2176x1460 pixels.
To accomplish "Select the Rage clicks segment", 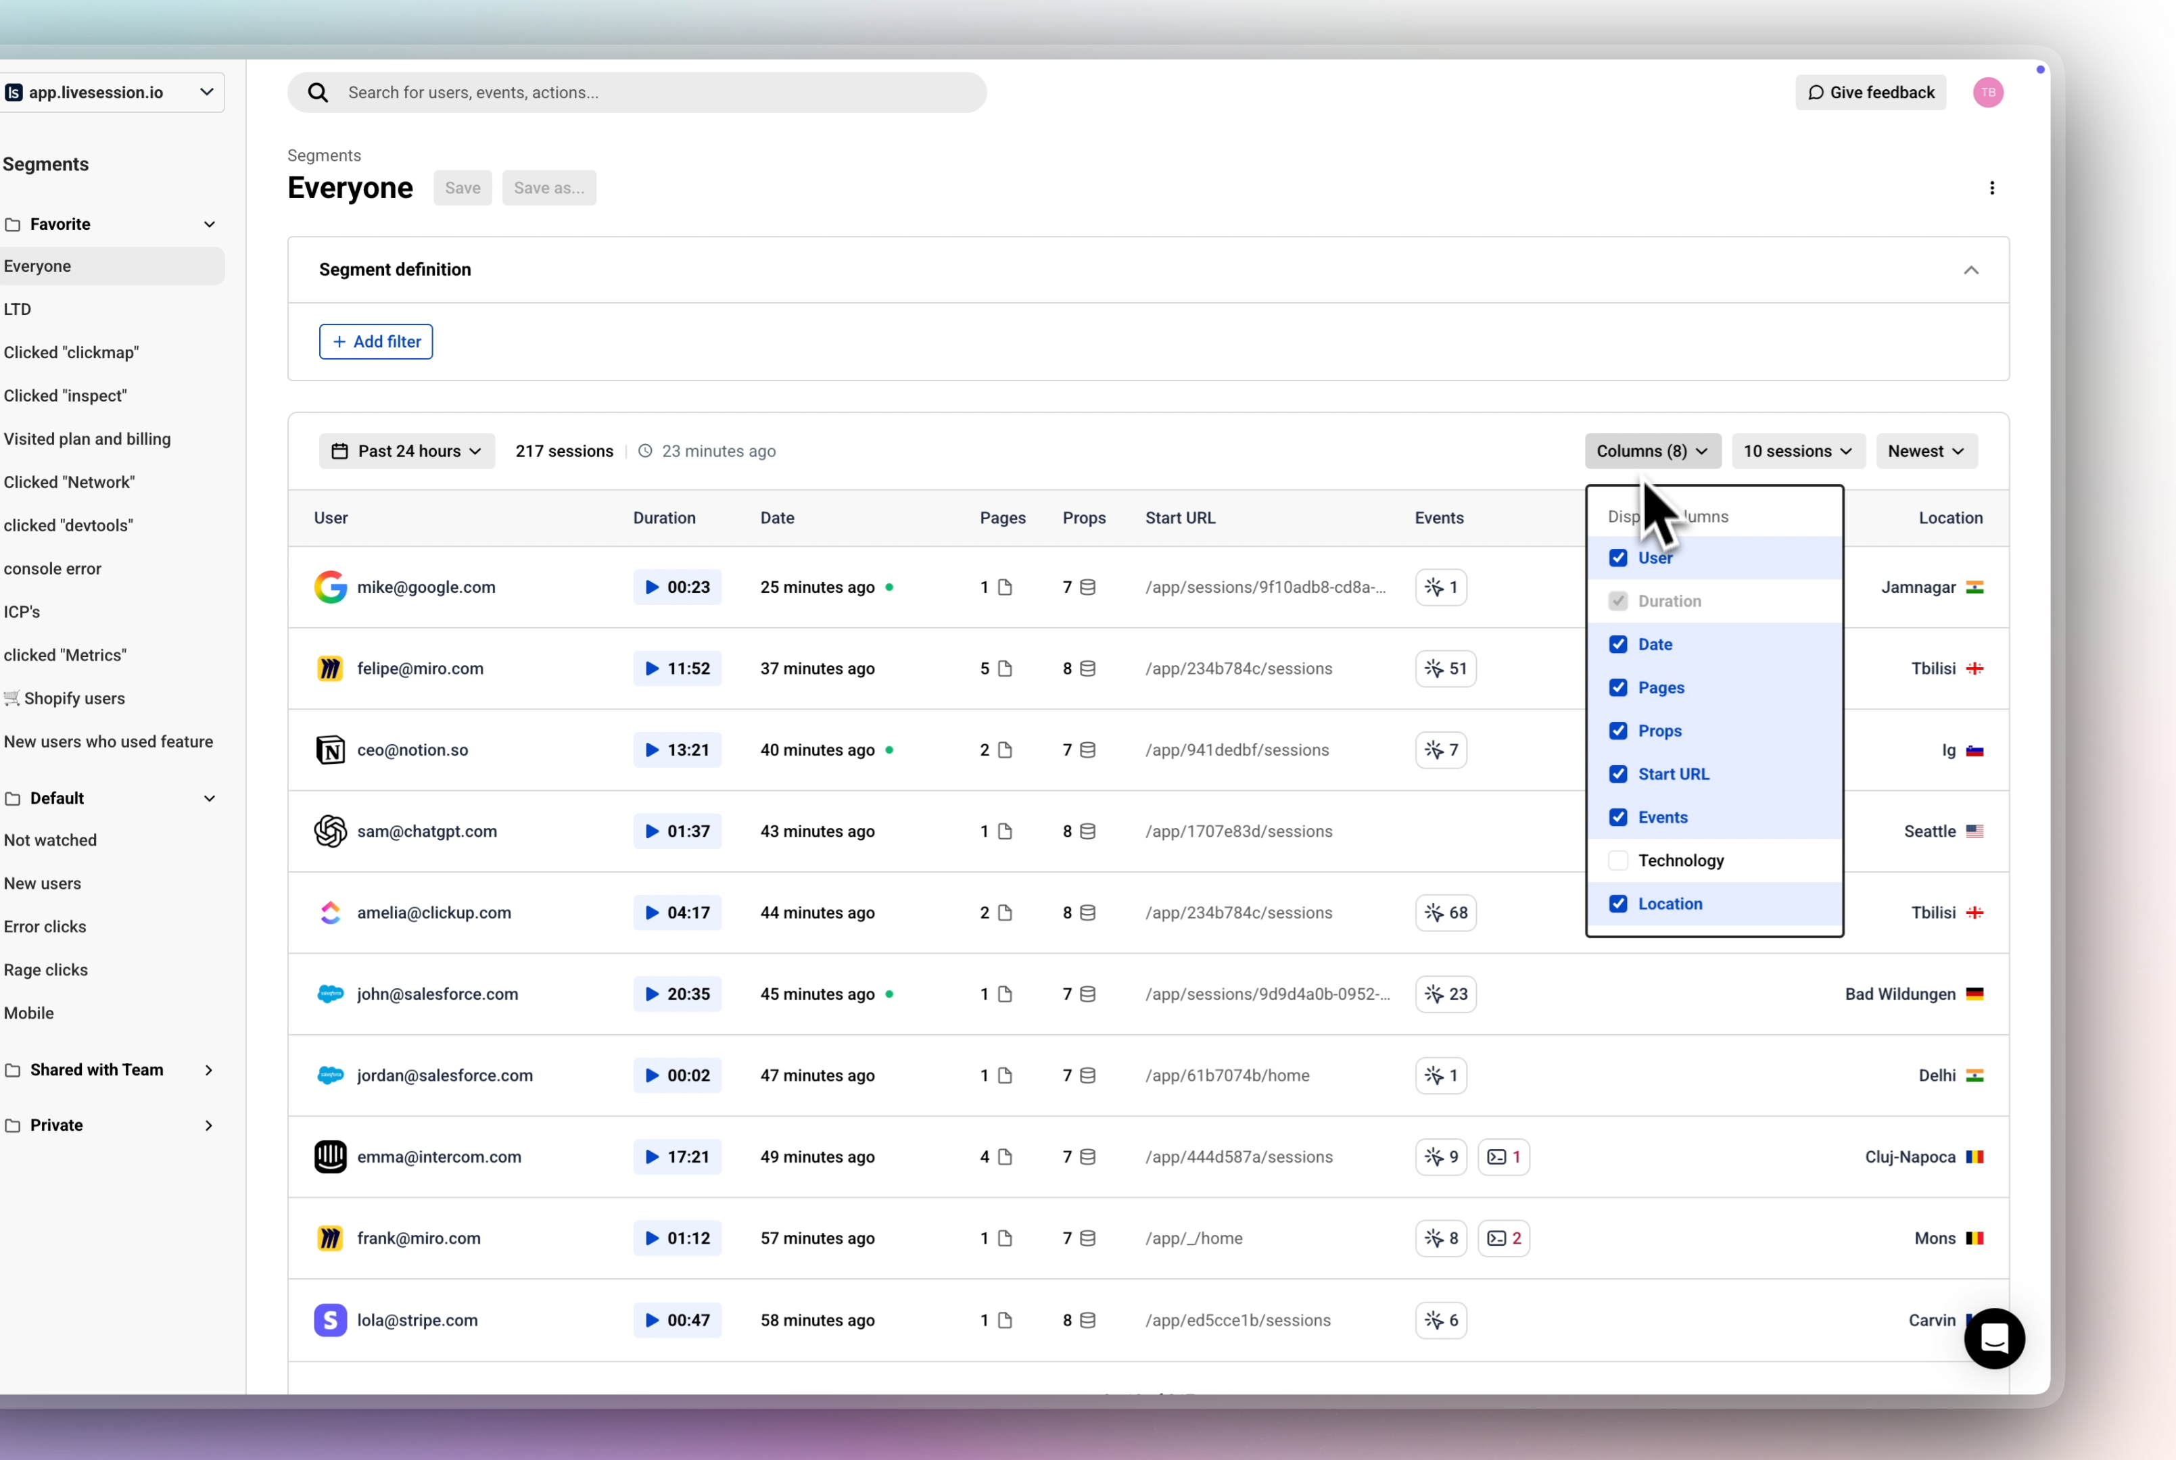I will (x=46, y=969).
